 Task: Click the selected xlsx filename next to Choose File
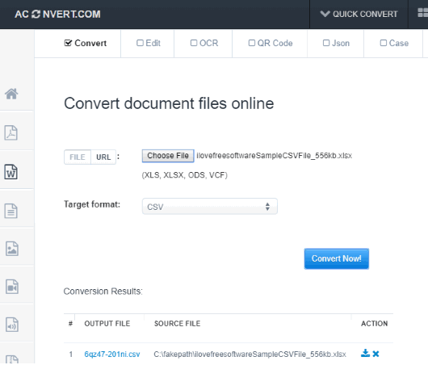click(x=274, y=156)
